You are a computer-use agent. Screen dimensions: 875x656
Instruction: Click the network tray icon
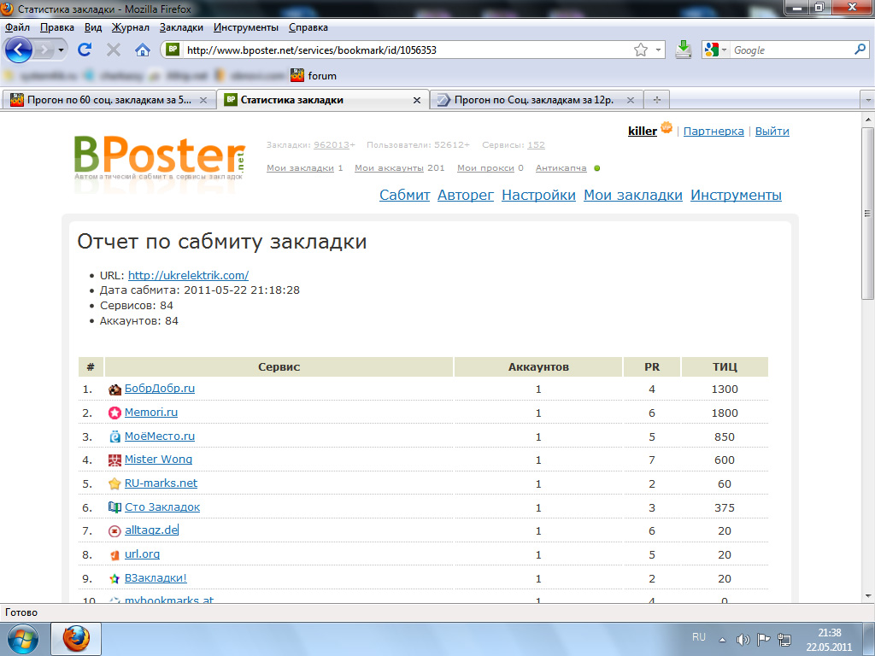(x=784, y=639)
